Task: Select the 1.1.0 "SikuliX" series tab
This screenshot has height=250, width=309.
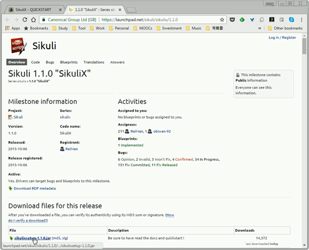Action: (x=96, y=10)
